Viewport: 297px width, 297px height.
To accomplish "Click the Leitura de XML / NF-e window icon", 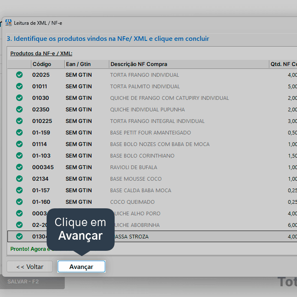I will point(9,23).
